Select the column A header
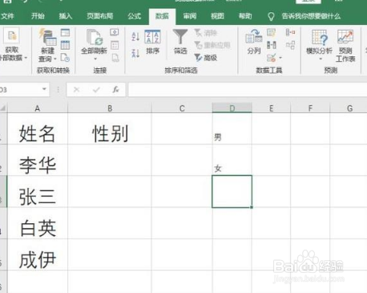 click(x=37, y=108)
